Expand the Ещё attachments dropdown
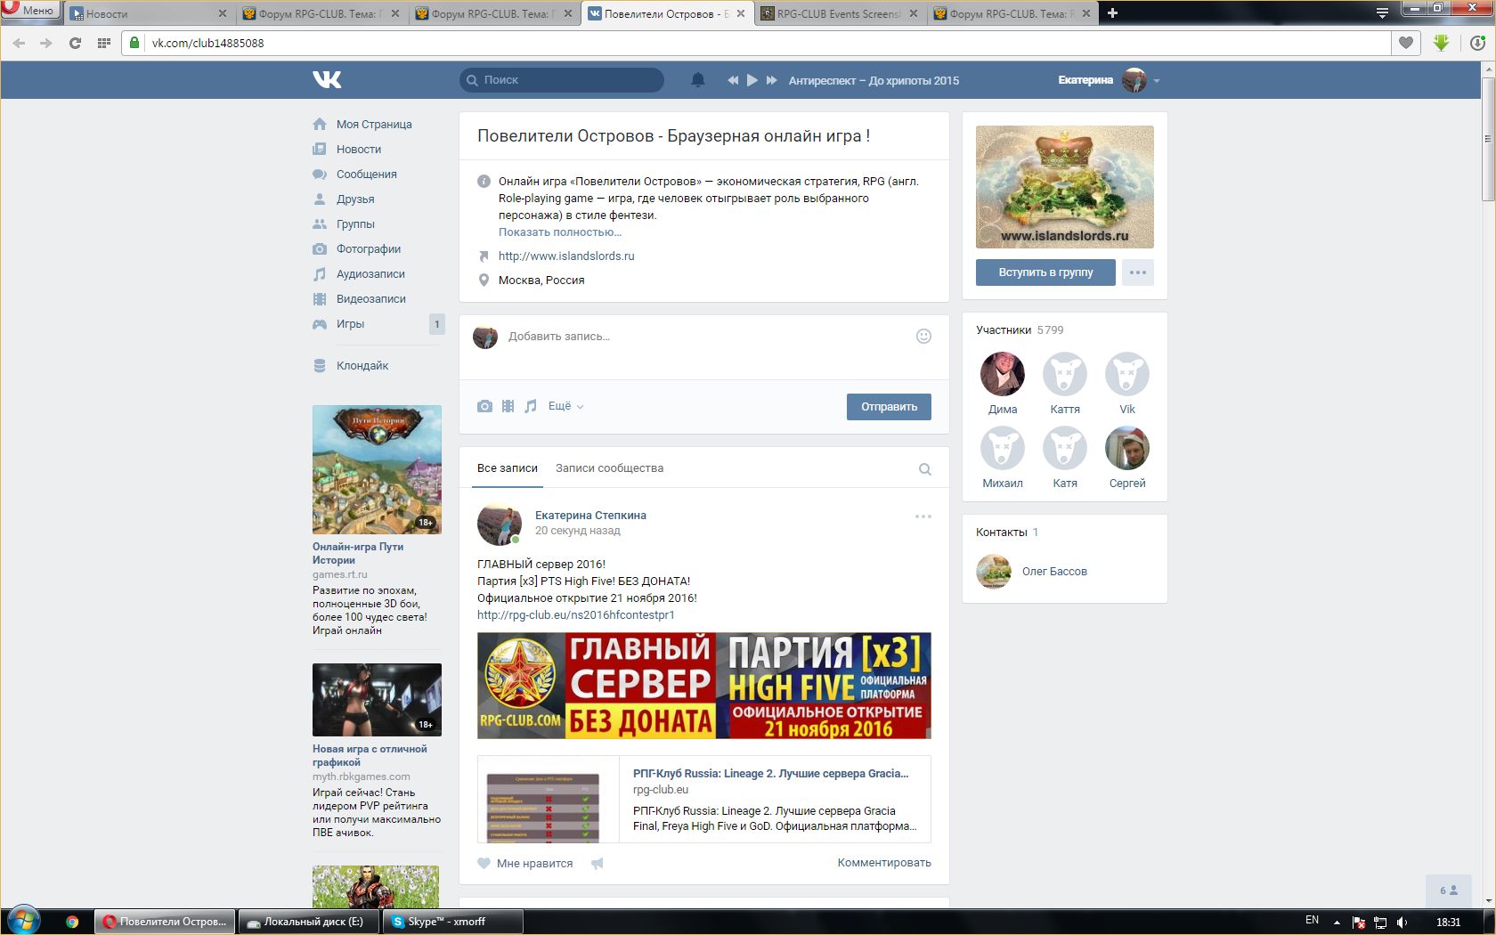 tap(565, 406)
